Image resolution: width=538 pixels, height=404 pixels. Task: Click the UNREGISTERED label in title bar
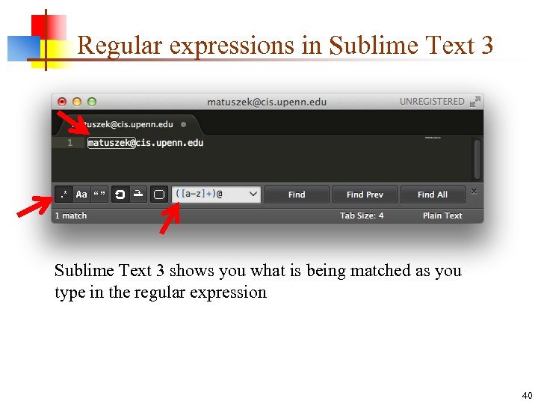point(432,102)
